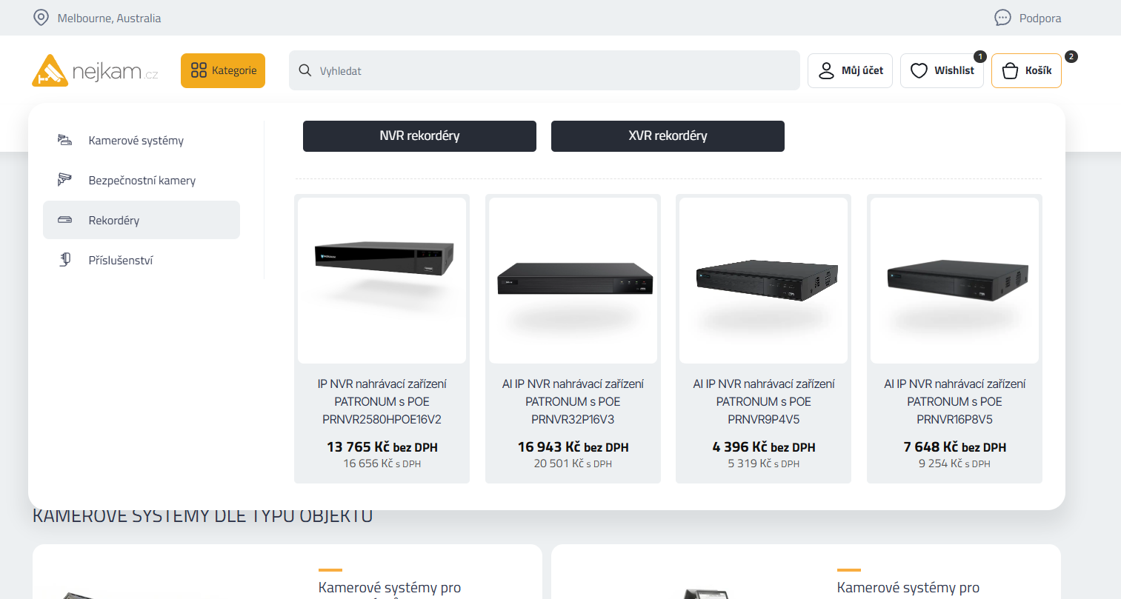This screenshot has height=599, width=1121.
Task: Select Bezpečnostní kamery category
Action: (x=142, y=181)
